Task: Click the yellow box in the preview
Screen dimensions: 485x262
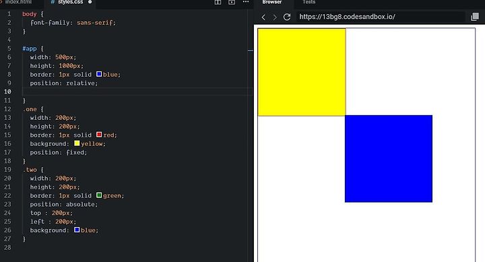Action: pos(302,72)
